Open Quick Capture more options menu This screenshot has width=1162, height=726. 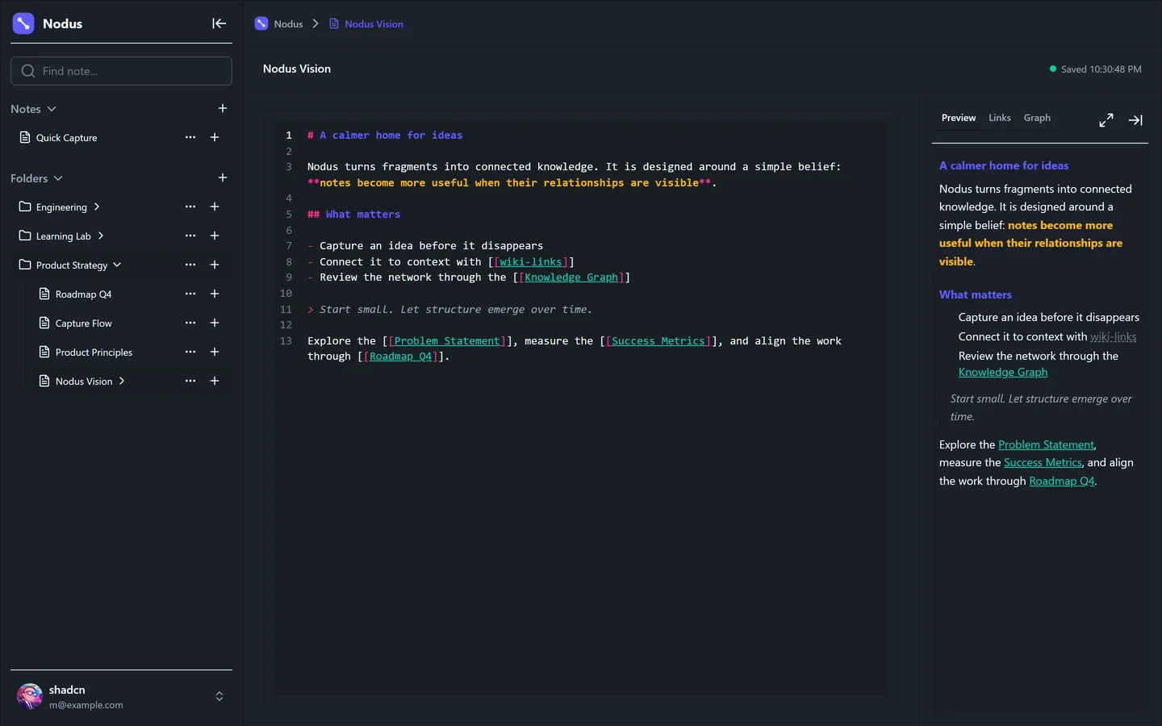pyautogui.click(x=190, y=137)
